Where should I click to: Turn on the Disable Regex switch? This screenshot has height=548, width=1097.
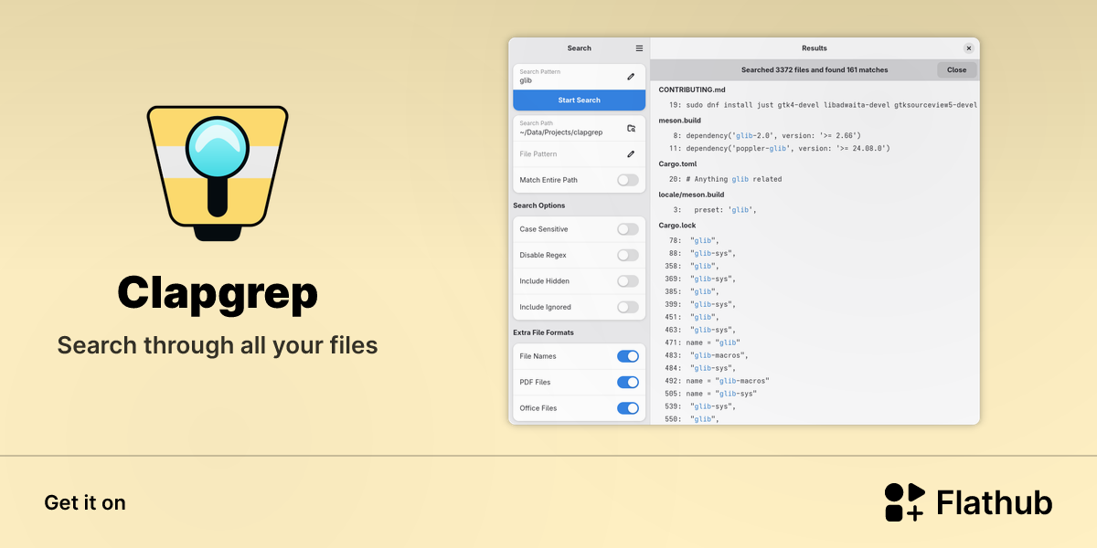(628, 256)
